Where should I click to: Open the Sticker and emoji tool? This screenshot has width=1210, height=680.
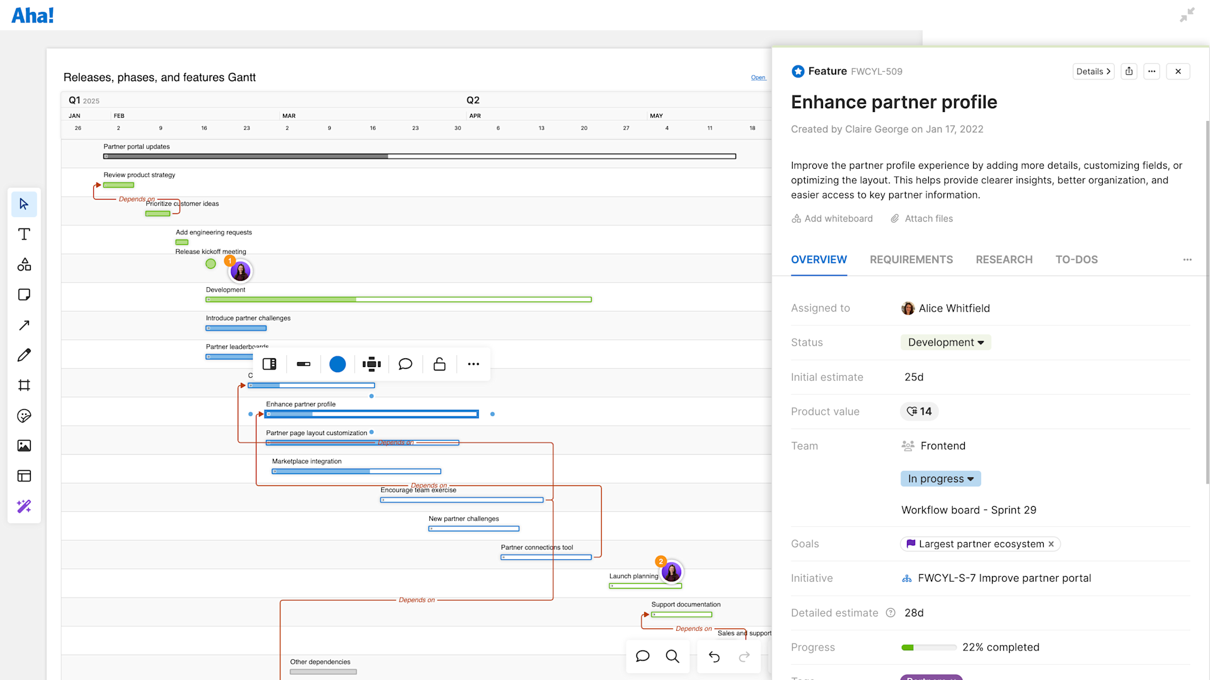click(x=24, y=416)
